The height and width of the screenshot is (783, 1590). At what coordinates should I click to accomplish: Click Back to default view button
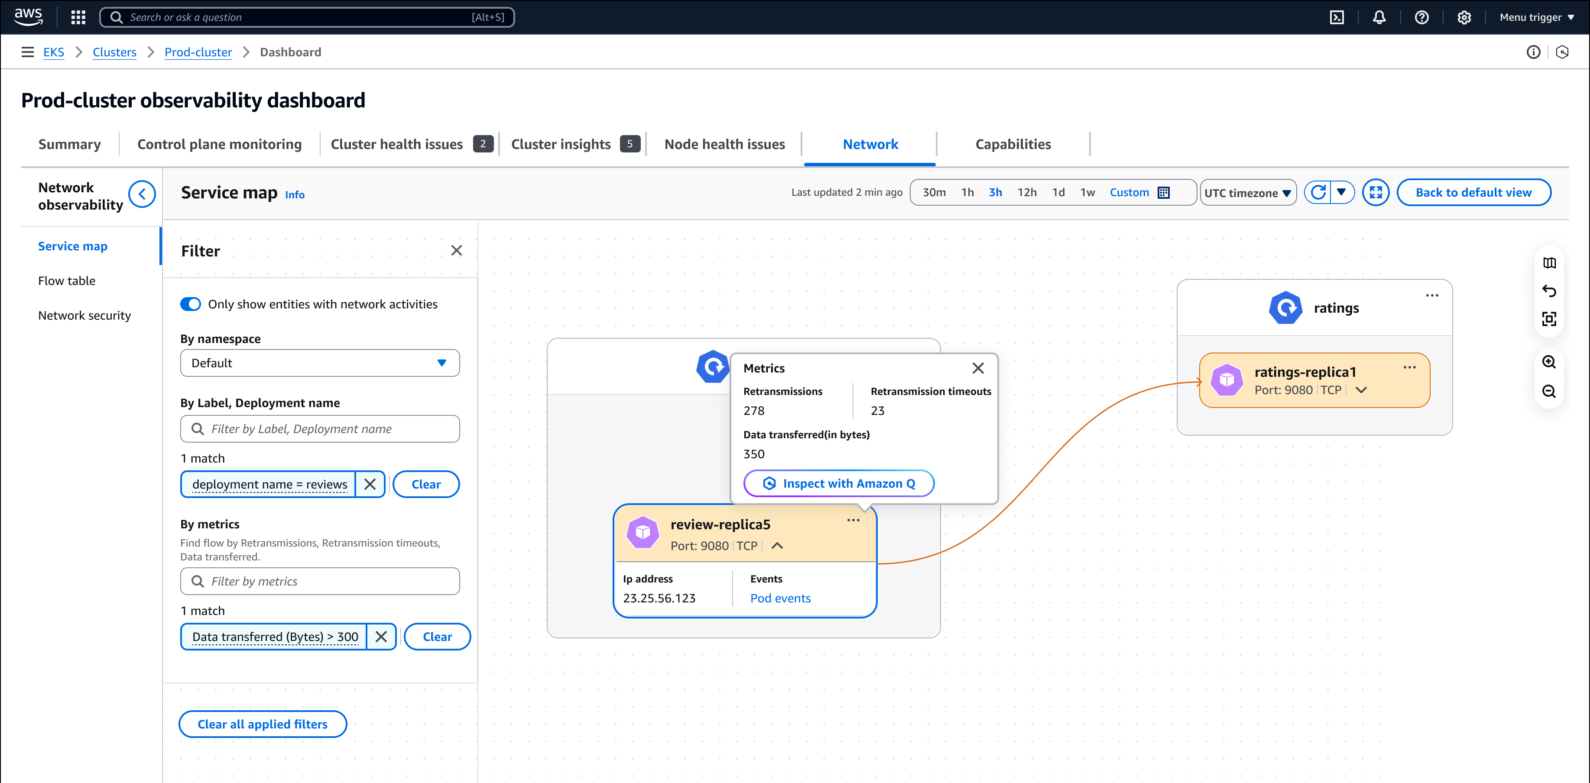tap(1473, 193)
